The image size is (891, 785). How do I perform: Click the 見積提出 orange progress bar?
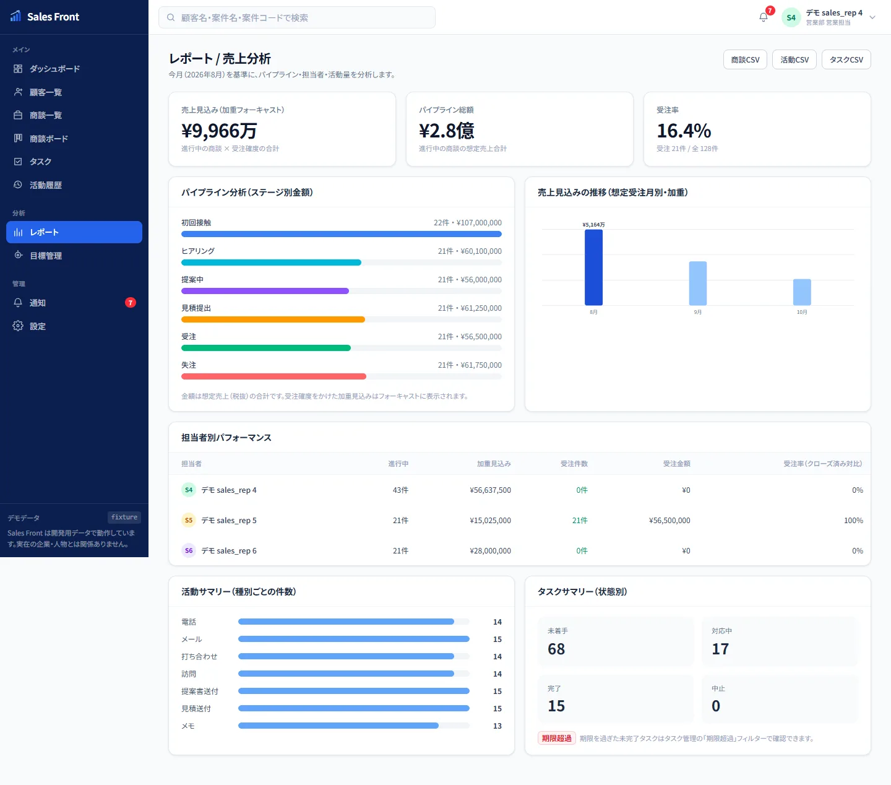[x=273, y=319]
